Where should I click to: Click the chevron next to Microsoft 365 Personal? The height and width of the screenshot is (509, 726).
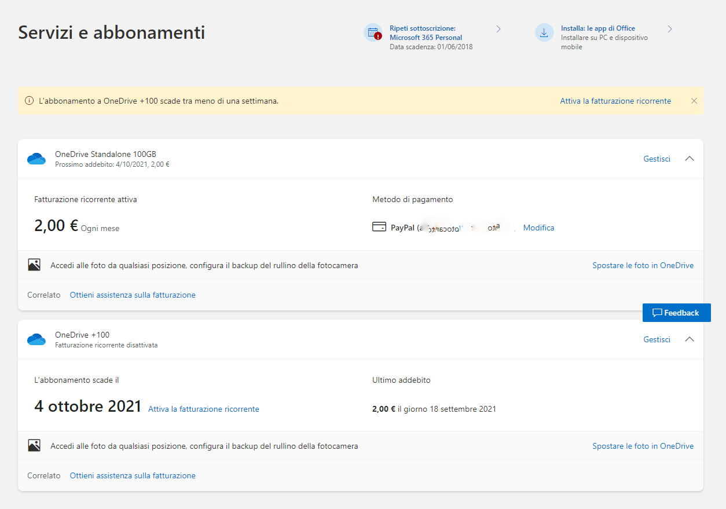pos(498,29)
